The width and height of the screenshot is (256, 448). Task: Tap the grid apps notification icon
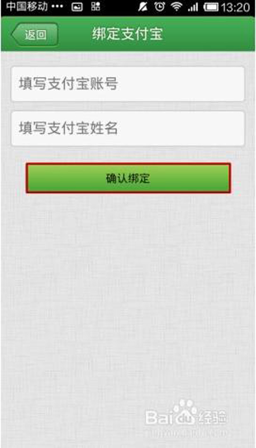[x=96, y=7]
